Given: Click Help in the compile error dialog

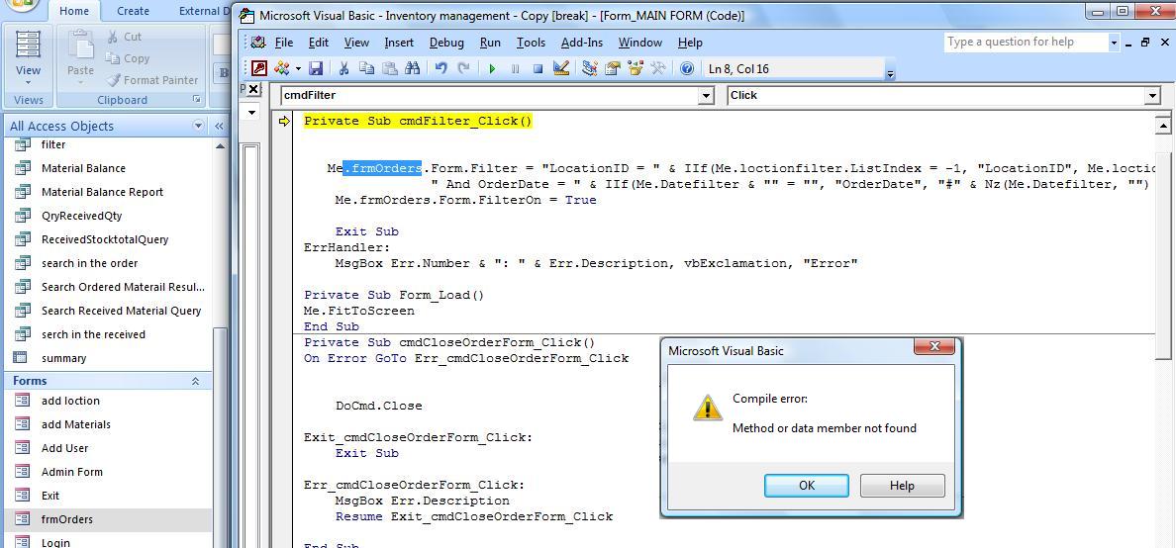Looking at the screenshot, I should [902, 485].
